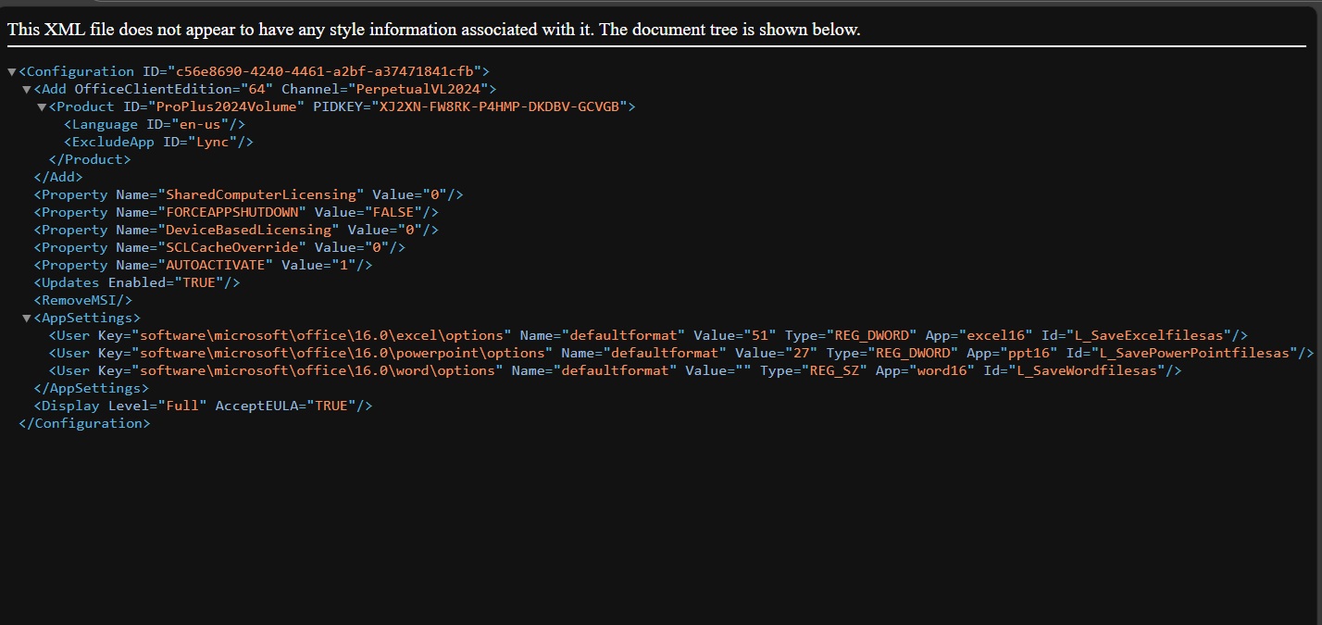Click the closing Product tag
The width and height of the screenshot is (1322, 625).
[90, 159]
